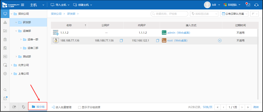The image size is (263, 112).
Task: Select the 按分组 tab
Action: click(x=38, y=107)
